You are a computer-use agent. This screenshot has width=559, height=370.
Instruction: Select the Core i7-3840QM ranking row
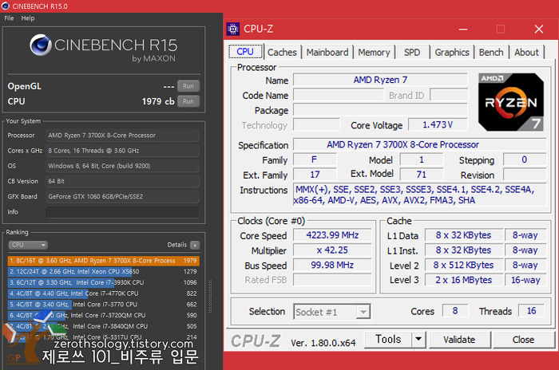click(x=103, y=327)
